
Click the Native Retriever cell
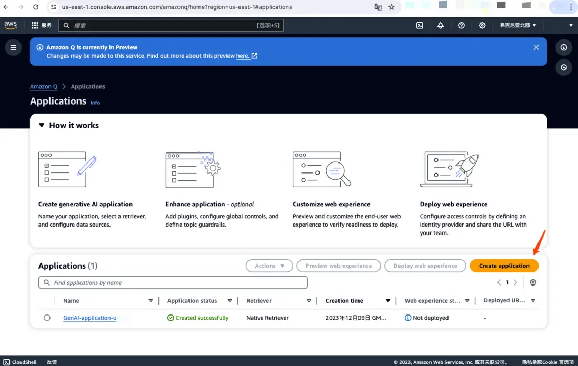coord(267,318)
